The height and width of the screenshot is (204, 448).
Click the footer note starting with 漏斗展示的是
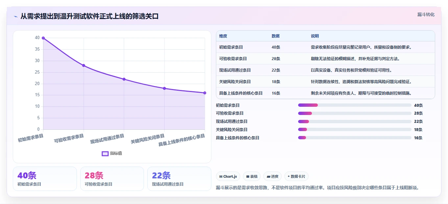tap(318, 188)
